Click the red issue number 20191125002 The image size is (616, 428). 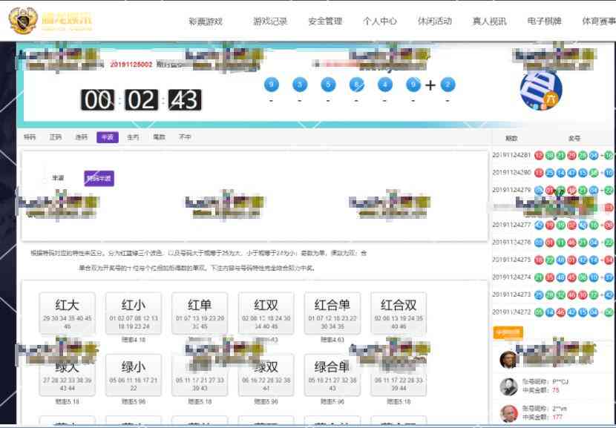click(x=131, y=65)
